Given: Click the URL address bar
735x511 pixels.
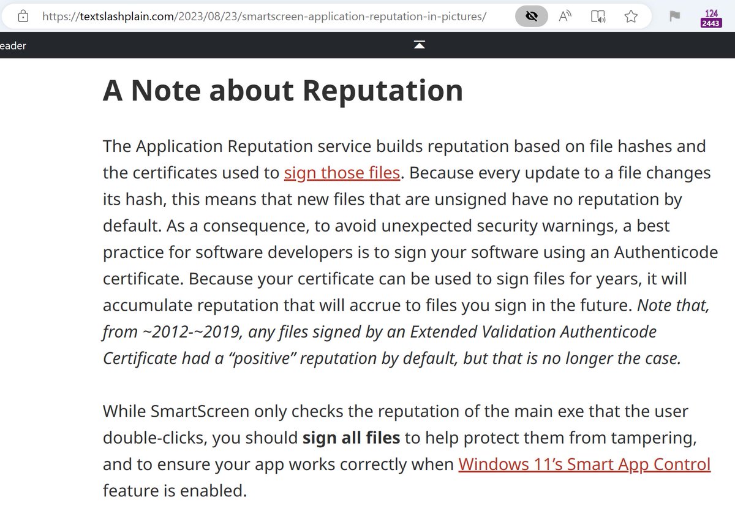Looking at the screenshot, I should (265, 17).
